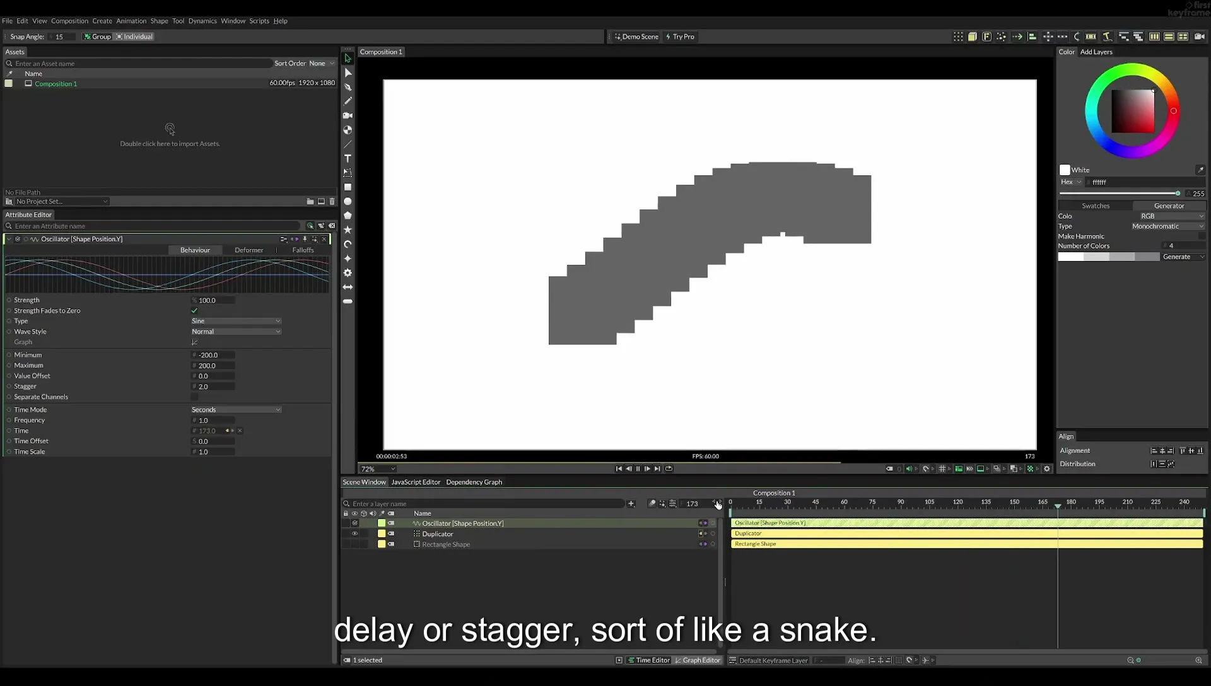Open the oscillator Type dropdown showing Sine
The height and width of the screenshot is (686, 1211).
point(236,321)
